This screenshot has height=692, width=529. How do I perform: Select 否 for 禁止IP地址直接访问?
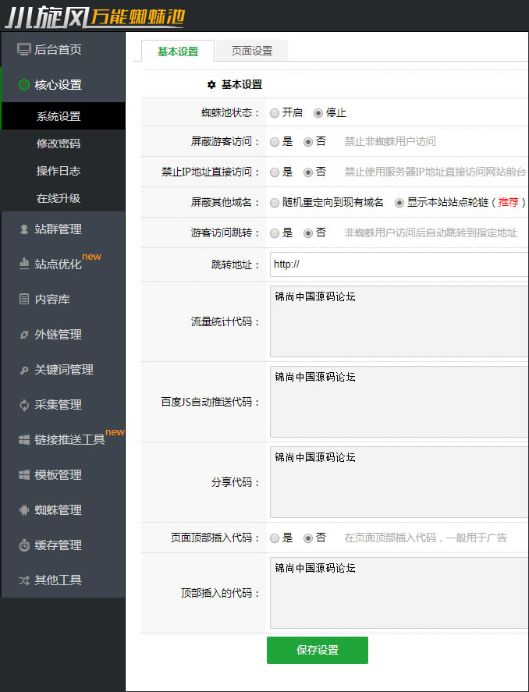pos(308,172)
